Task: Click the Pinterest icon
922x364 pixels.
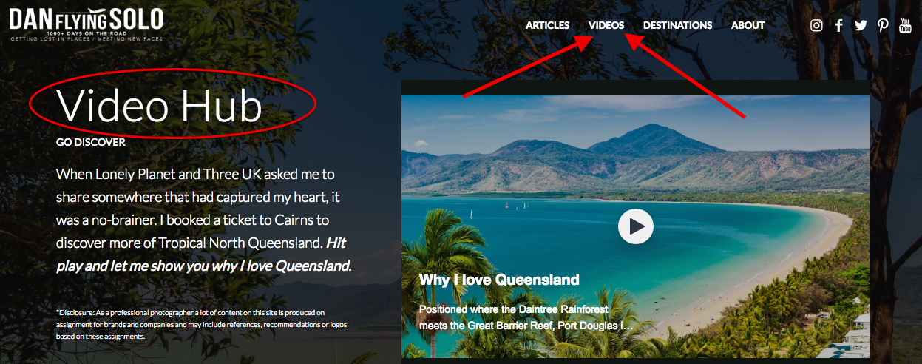Action: (x=883, y=25)
